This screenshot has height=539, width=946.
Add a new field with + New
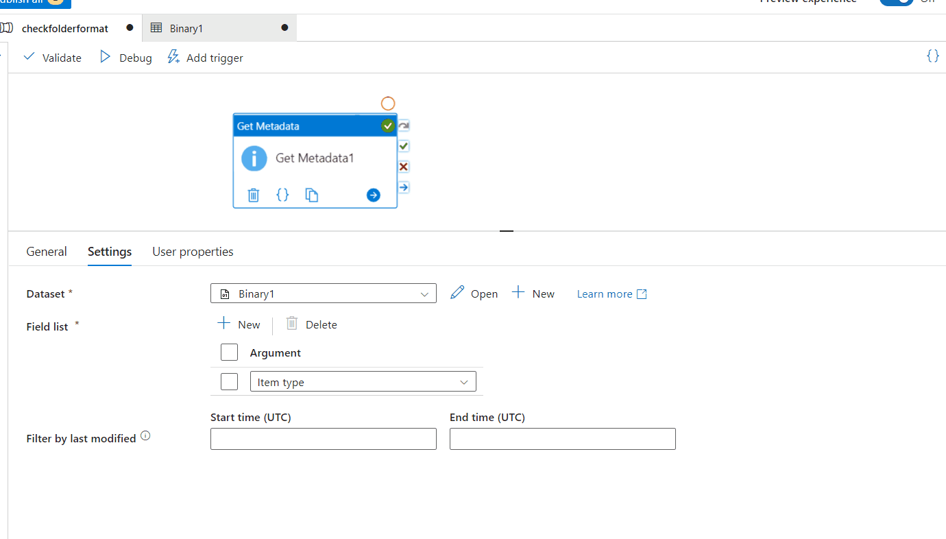(x=239, y=324)
